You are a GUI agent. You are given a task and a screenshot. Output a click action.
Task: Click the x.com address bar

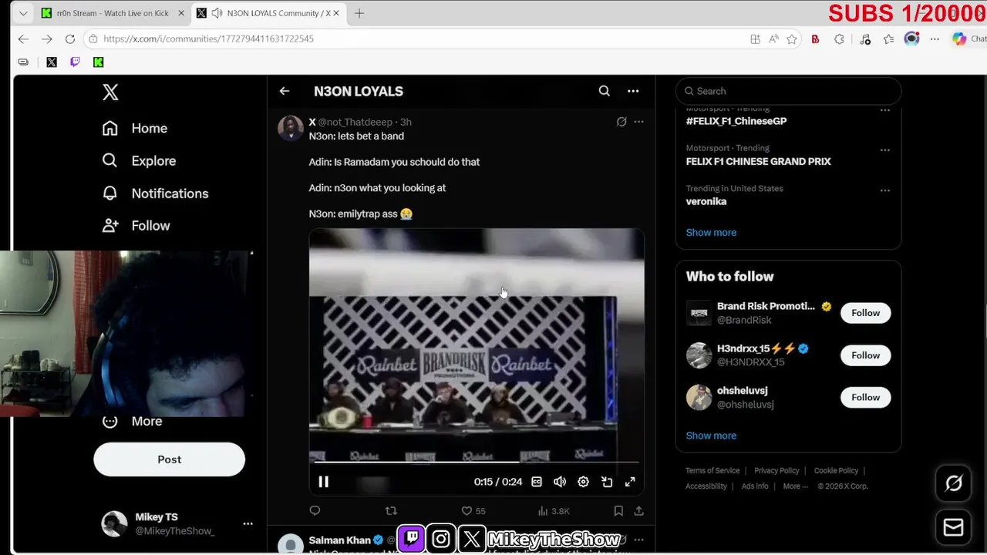(x=416, y=39)
